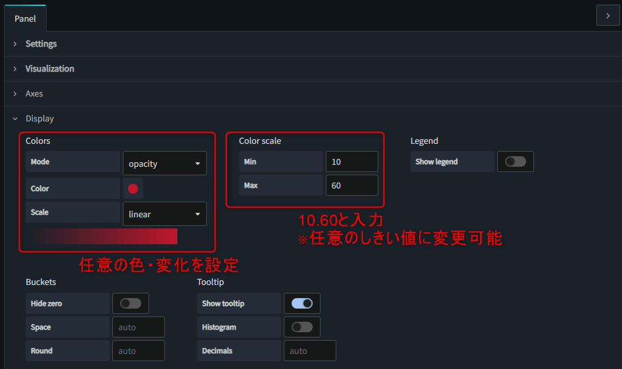
Task: Toggle the Show legend switch
Action: [x=516, y=162]
